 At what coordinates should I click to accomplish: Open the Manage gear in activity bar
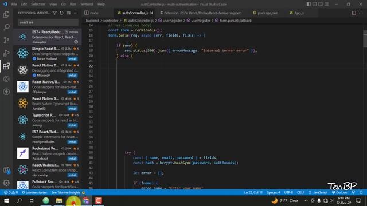click(6, 183)
